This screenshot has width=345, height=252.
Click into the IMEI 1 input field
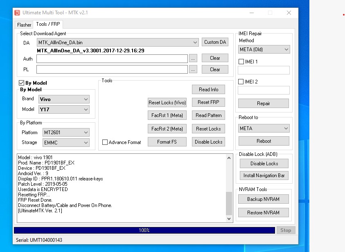click(x=264, y=70)
